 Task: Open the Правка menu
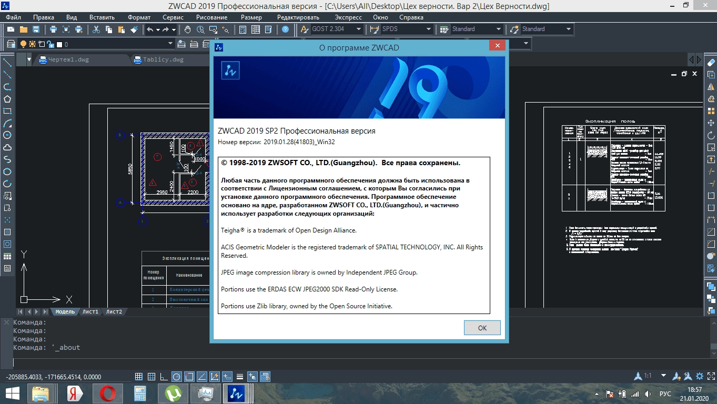point(43,17)
